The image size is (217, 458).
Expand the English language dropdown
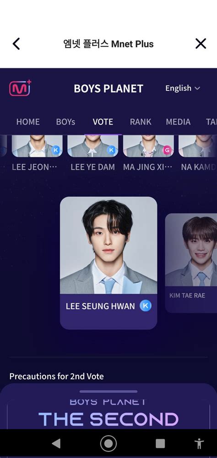[183, 88]
